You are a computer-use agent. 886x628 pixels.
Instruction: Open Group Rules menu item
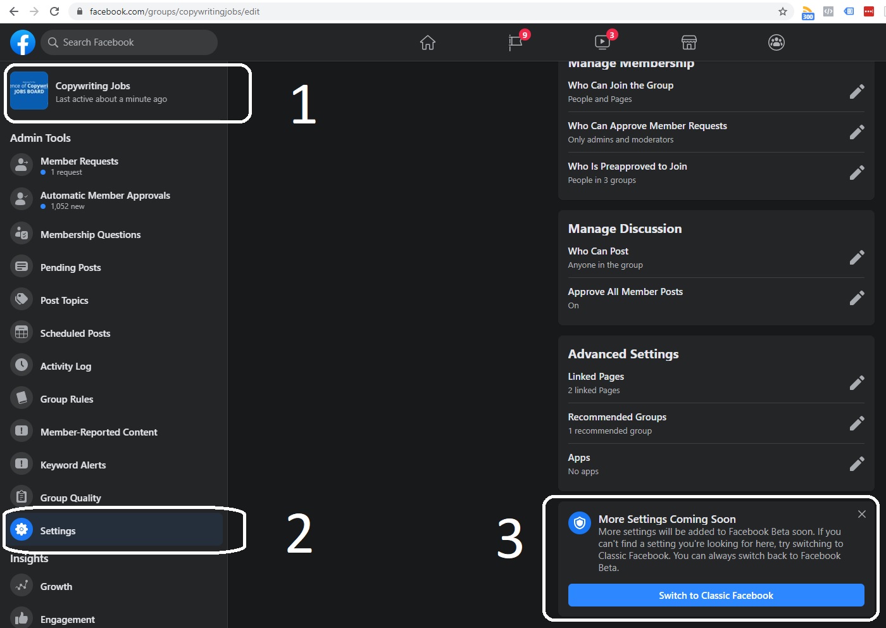[114, 399]
